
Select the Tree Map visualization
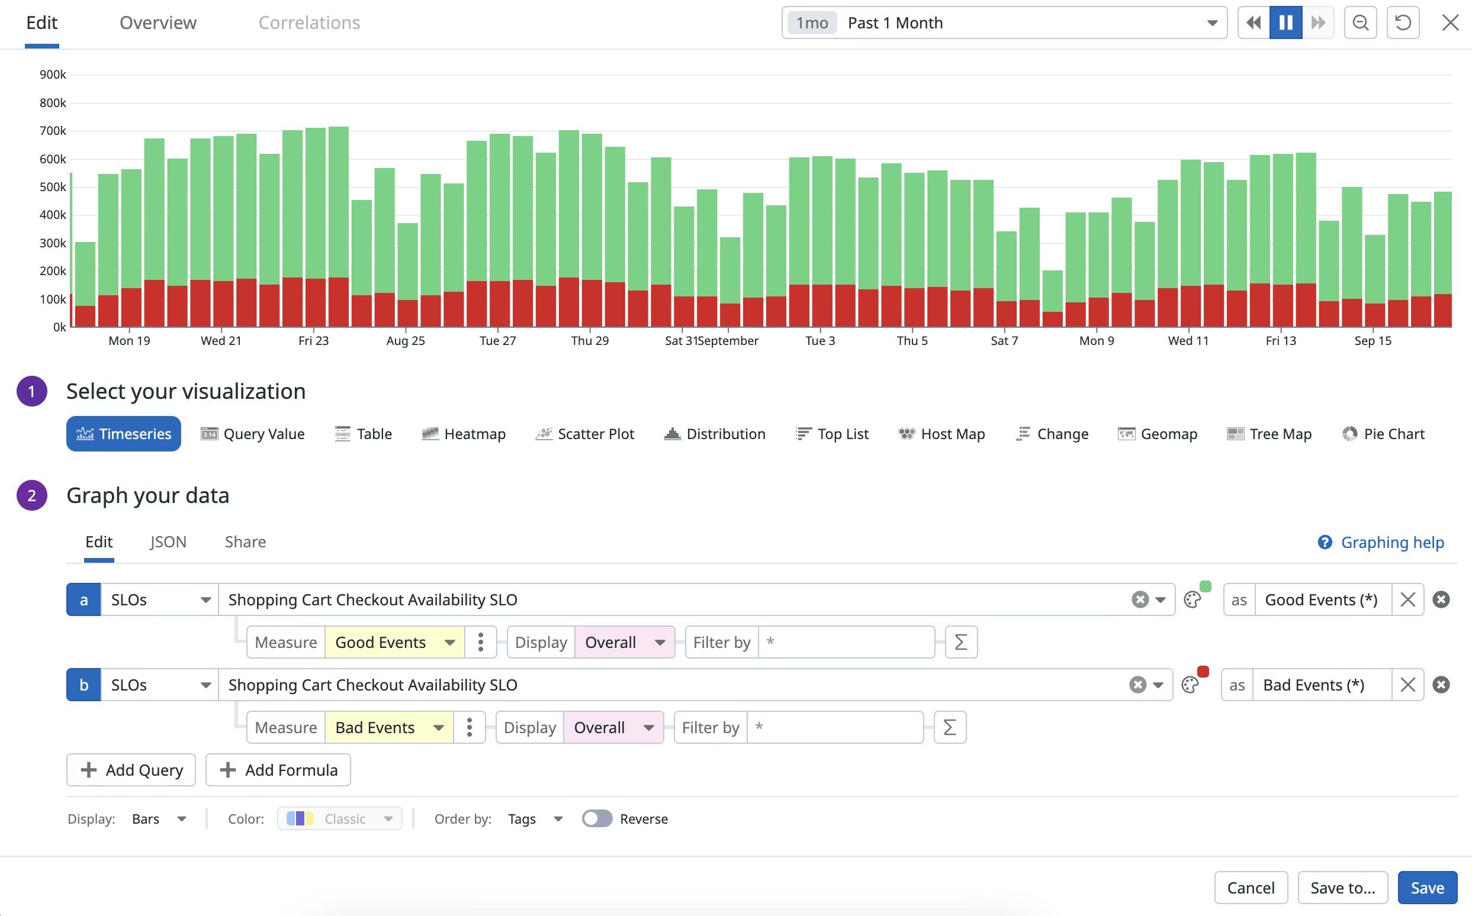(x=1269, y=434)
